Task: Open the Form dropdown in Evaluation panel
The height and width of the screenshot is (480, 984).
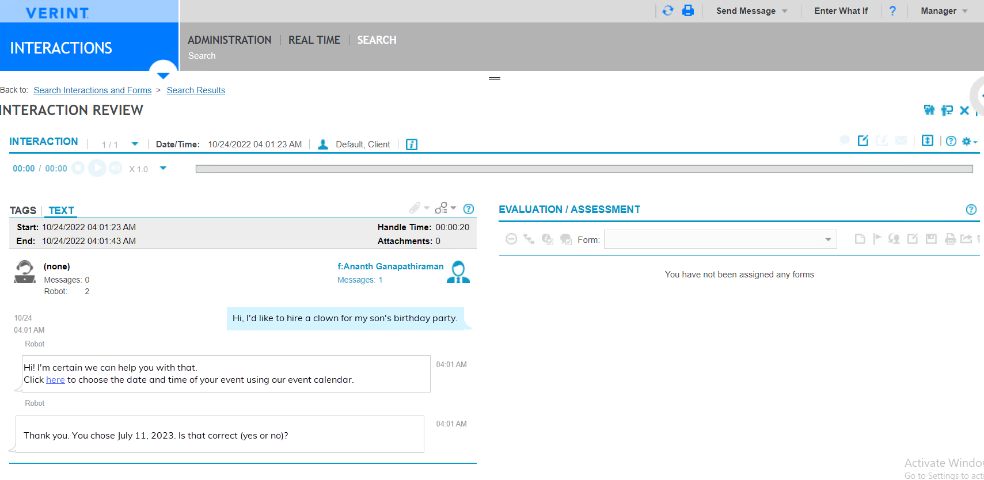Action: point(720,239)
